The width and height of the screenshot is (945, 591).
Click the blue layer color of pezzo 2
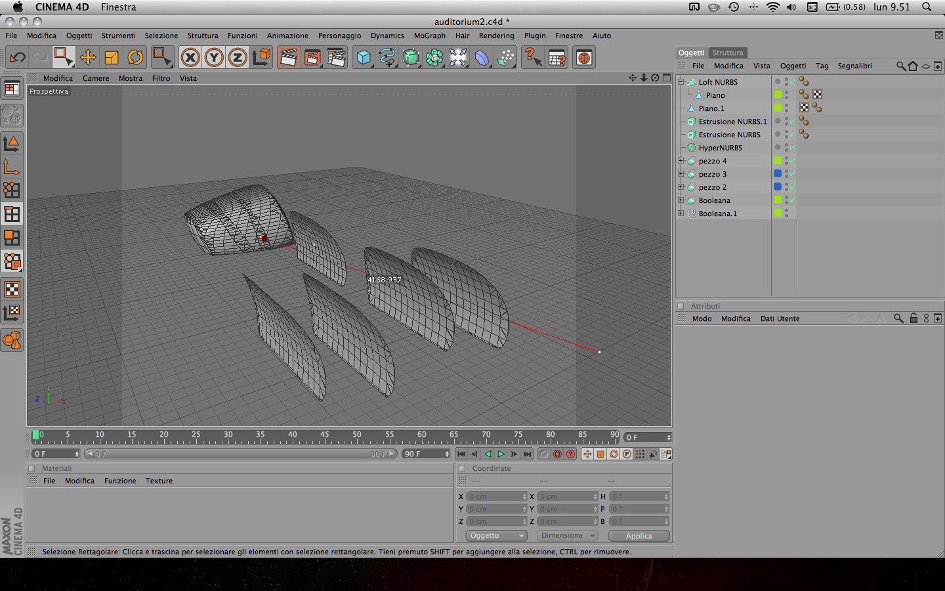point(778,187)
